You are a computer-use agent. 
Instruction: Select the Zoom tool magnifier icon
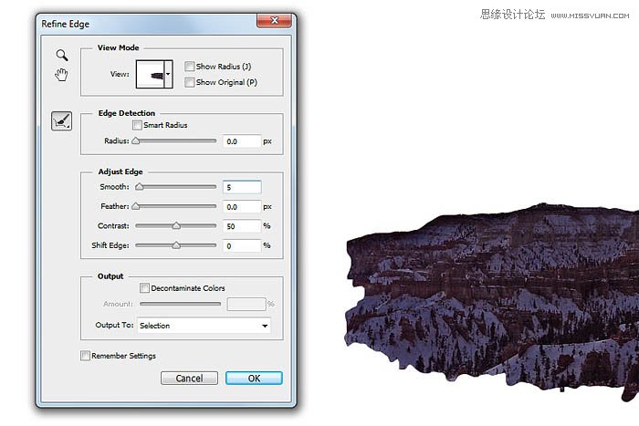click(x=61, y=56)
